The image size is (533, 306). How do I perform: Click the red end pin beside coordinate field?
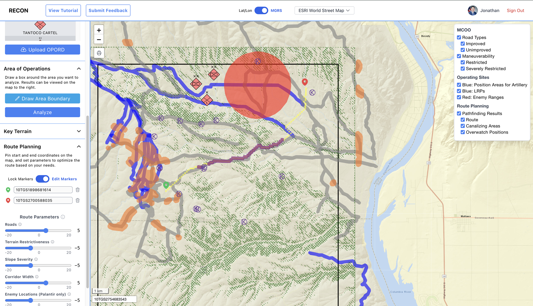coord(8,200)
